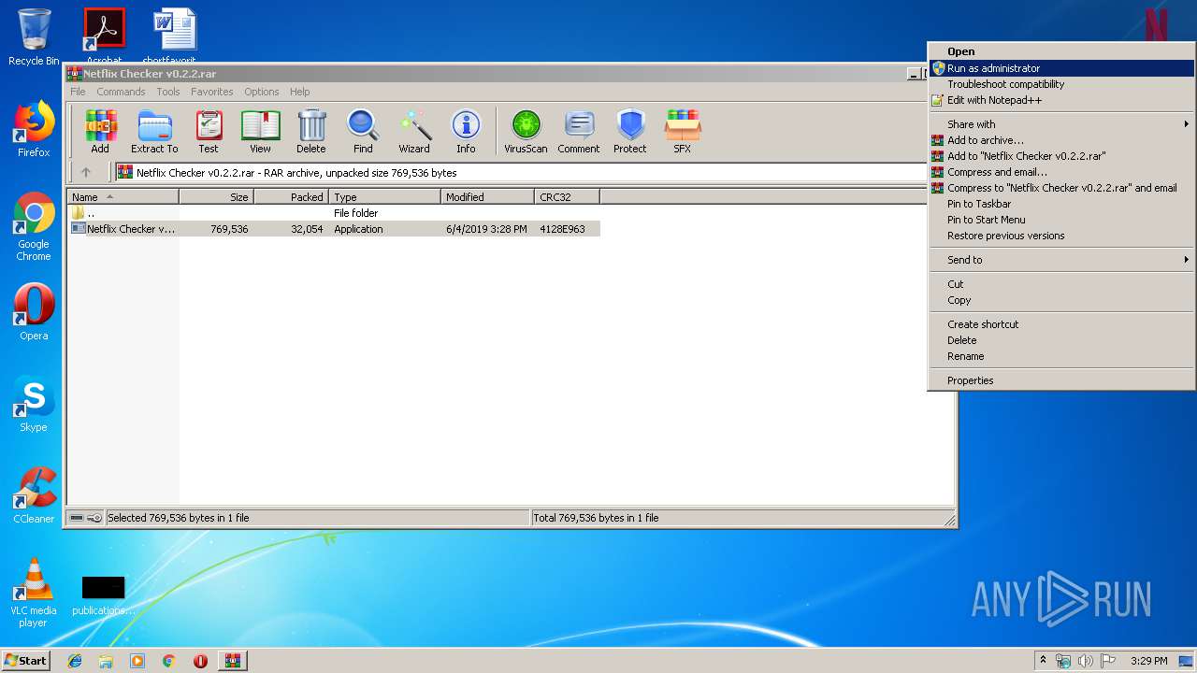
Task: Sort by Name column header
Action: [x=123, y=197]
